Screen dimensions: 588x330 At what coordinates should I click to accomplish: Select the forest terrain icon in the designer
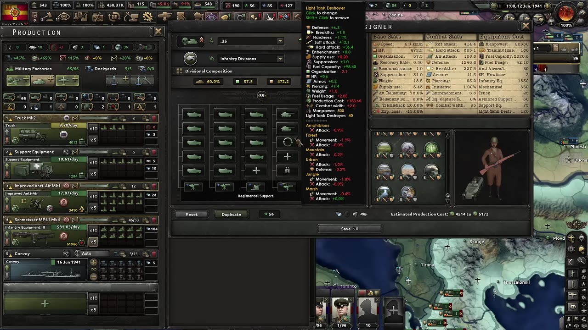(431, 148)
